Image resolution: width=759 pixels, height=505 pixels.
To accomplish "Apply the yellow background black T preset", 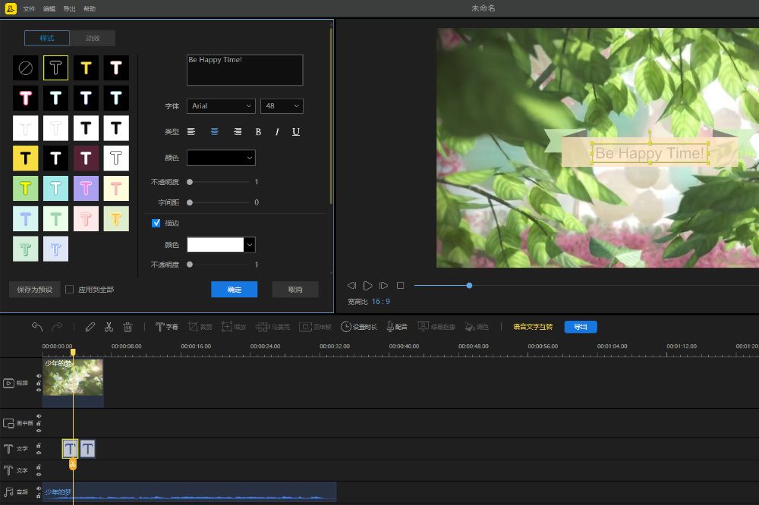I will [25, 158].
